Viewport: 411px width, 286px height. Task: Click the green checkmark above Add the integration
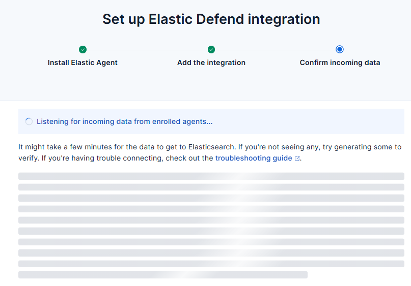tap(211, 49)
